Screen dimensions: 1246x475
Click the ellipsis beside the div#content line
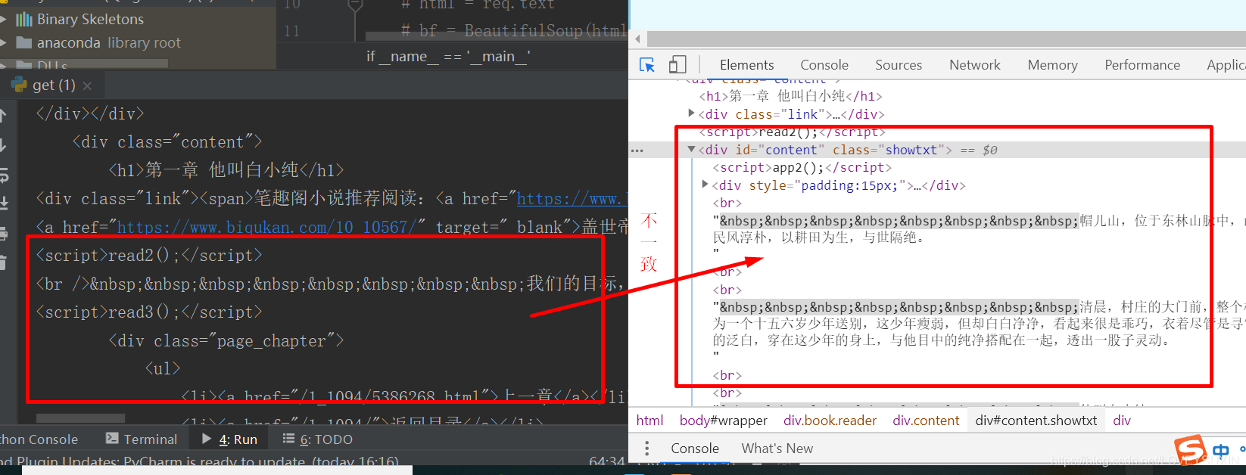pyautogui.click(x=637, y=151)
